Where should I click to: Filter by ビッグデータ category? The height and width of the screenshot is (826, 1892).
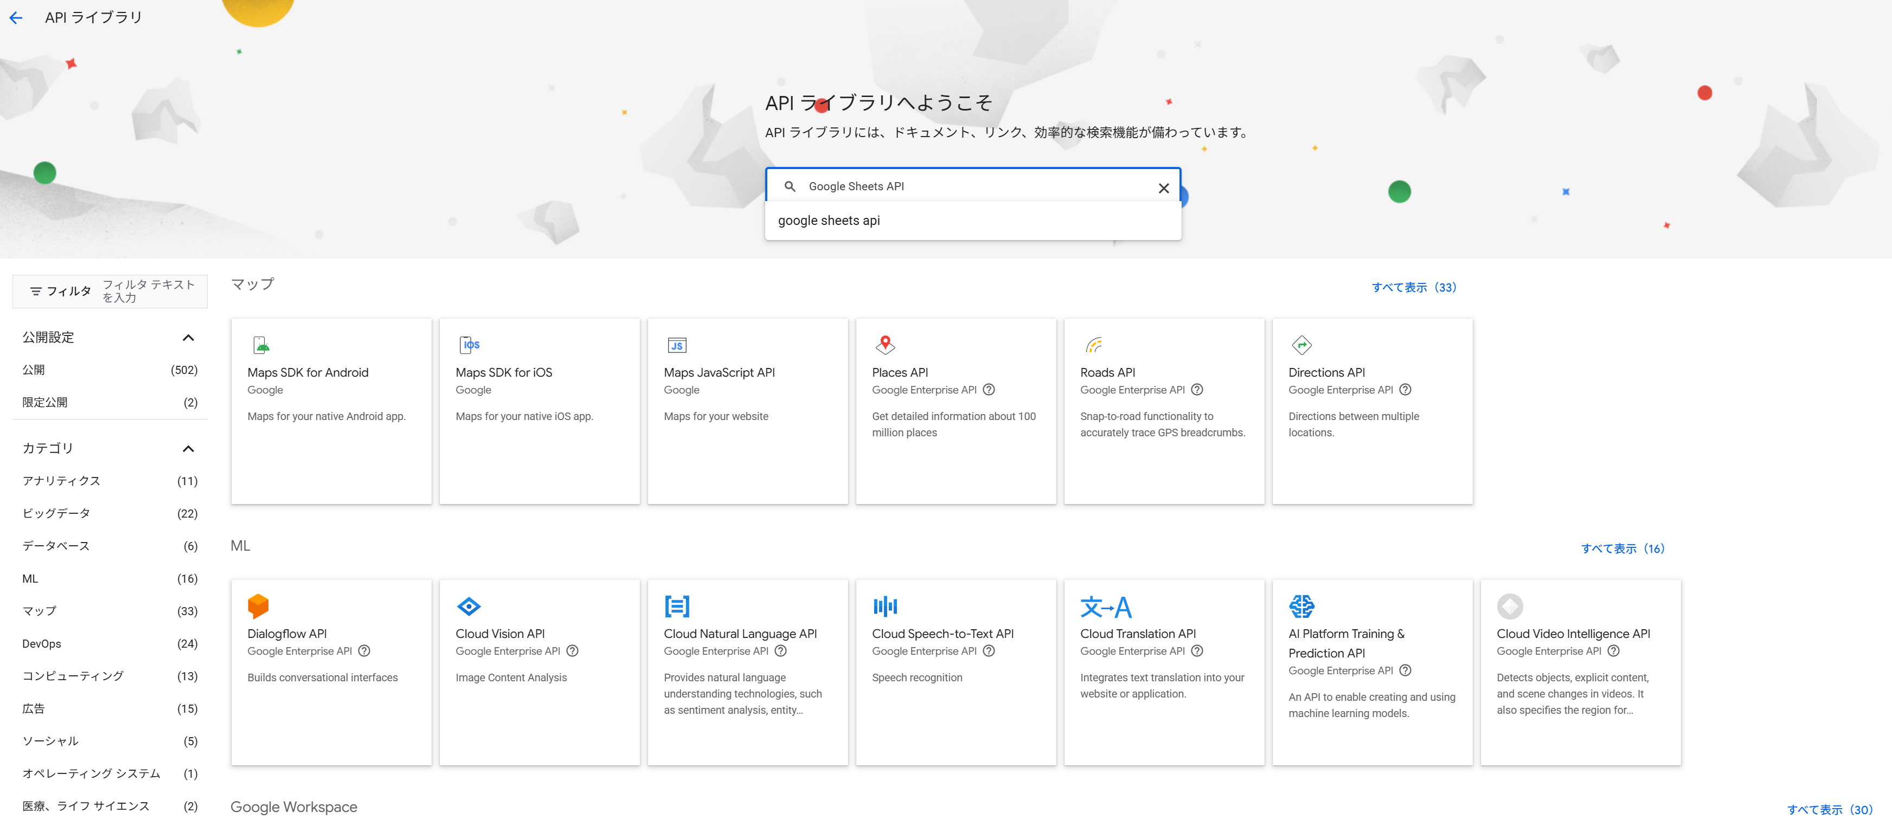click(x=56, y=513)
